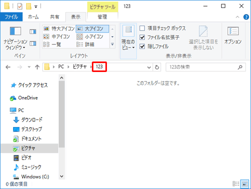Click the navigation pane scrollbar thumb
The height and width of the screenshot is (189, 251).
(62, 114)
